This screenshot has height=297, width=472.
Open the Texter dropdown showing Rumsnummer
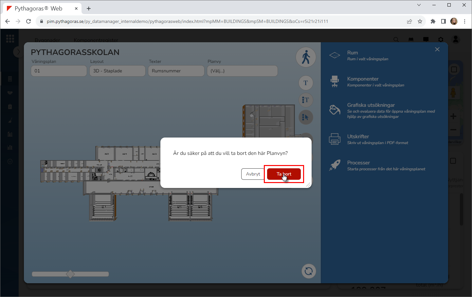point(176,71)
